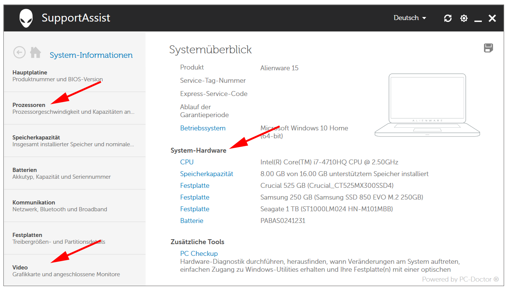Click the Alienware head logo
The image size is (509, 291).
pyautogui.click(x=26, y=18)
